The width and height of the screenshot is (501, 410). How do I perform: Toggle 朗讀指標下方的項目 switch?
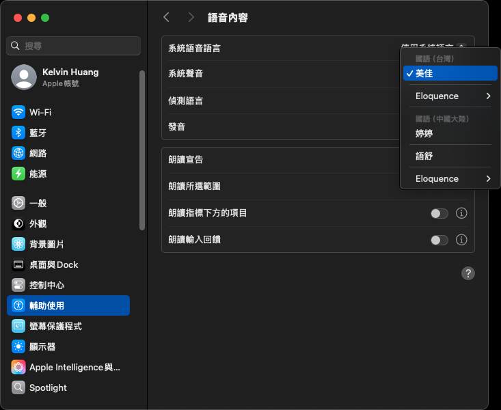(439, 213)
